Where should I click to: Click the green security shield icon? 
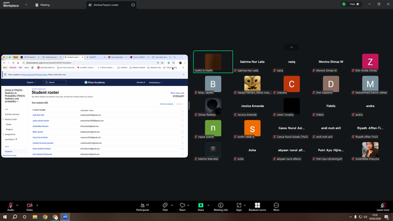pyautogui.click(x=344, y=4)
